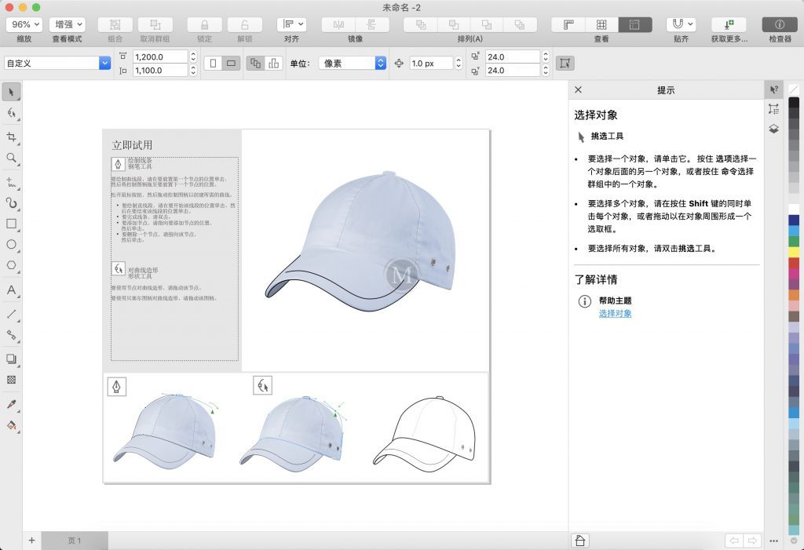
Task: Open the 查看模式 view mode menu
Action: click(x=67, y=25)
